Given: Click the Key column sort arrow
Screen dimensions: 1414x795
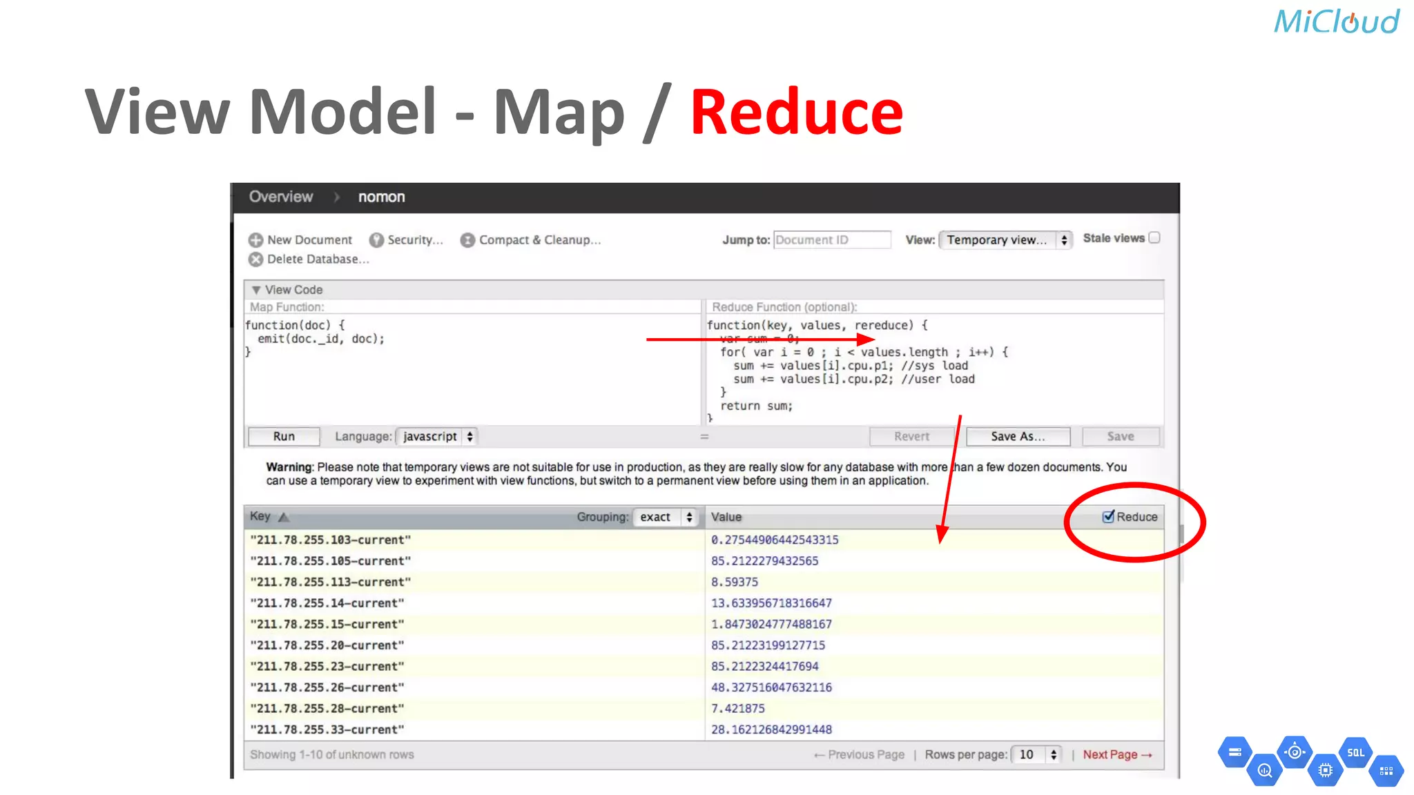Looking at the screenshot, I should (x=284, y=517).
